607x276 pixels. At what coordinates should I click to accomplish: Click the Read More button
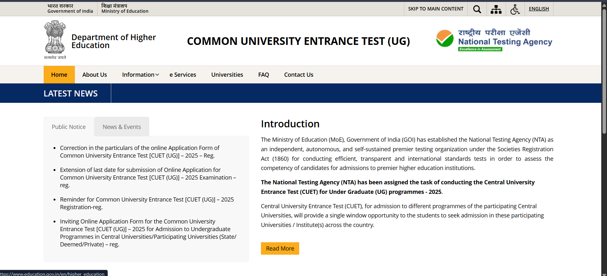280,248
